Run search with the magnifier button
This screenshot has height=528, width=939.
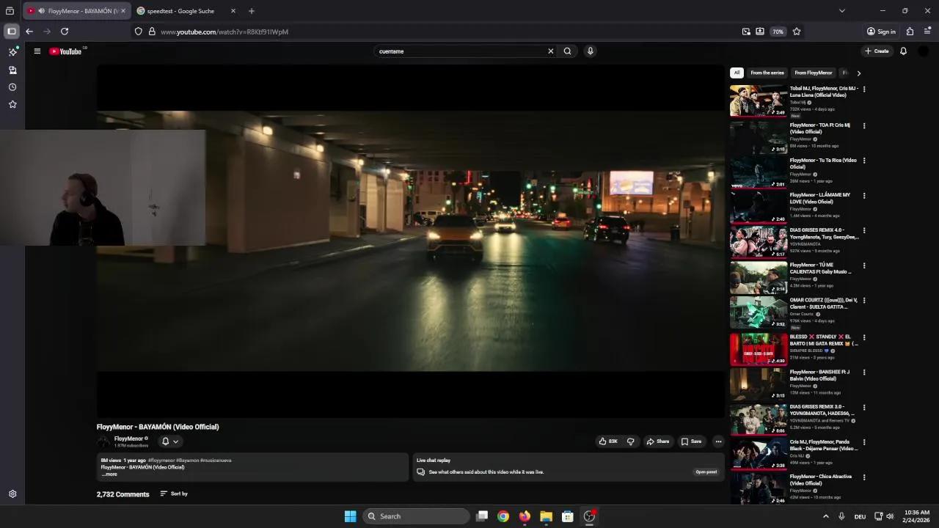click(x=567, y=51)
